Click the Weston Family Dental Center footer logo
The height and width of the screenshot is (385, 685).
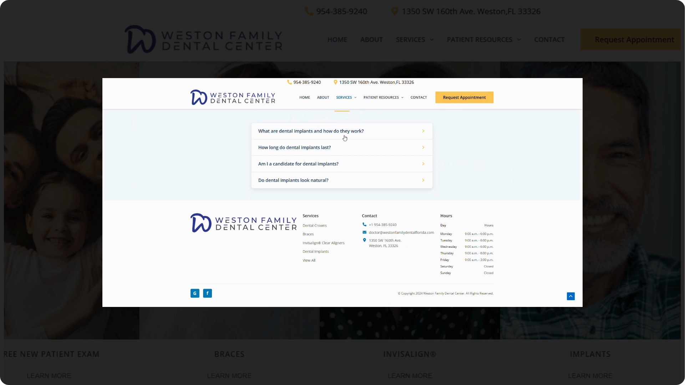[243, 223]
